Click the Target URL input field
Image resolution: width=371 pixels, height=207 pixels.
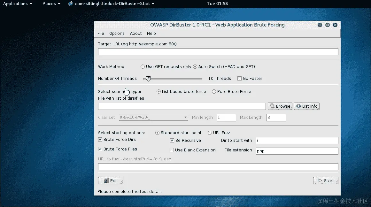[x=218, y=52]
